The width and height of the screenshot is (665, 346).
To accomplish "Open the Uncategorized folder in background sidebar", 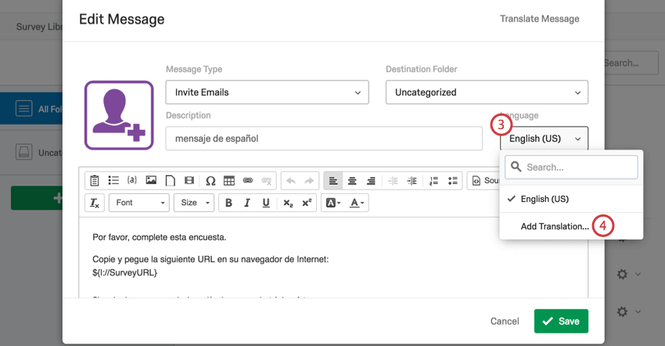I will pyautogui.click(x=31, y=153).
